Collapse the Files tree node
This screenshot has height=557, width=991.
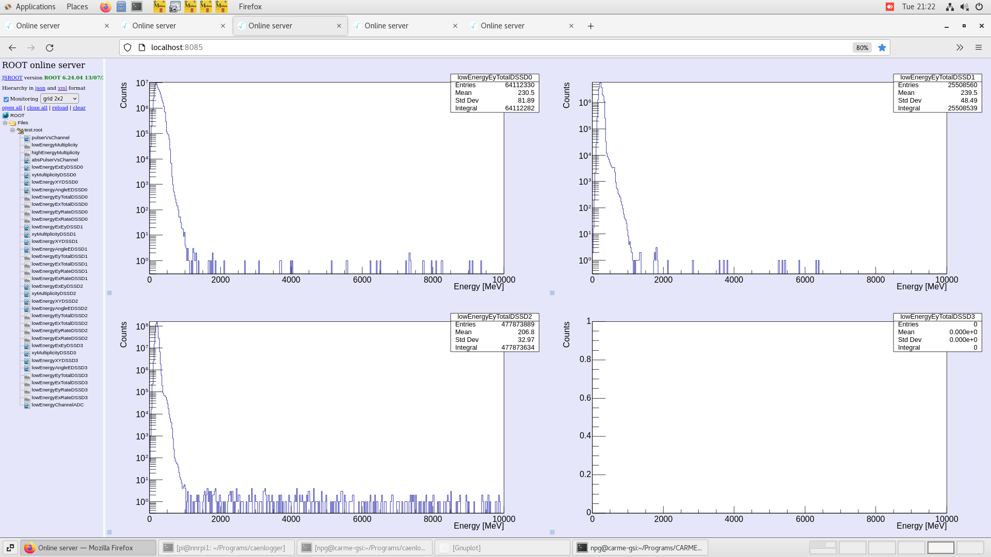point(5,123)
